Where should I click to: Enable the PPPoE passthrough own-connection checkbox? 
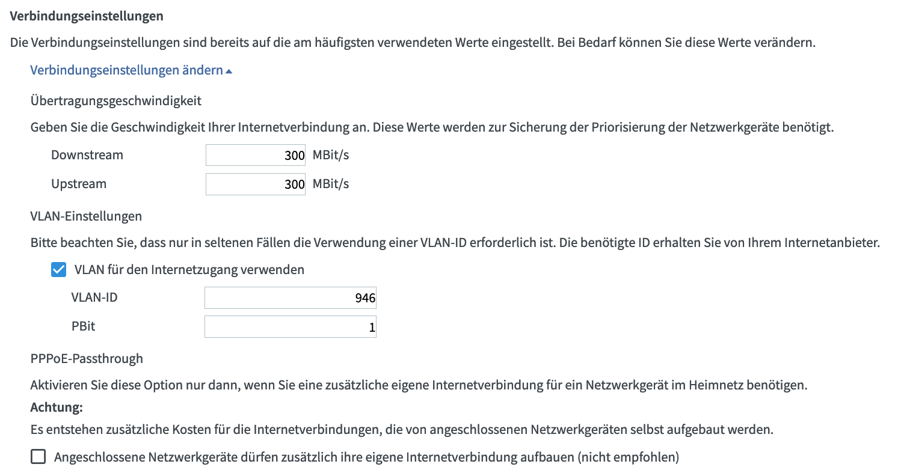tap(38, 457)
